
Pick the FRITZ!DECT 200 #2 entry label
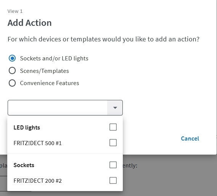pyautogui.click(x=37, y=181)
